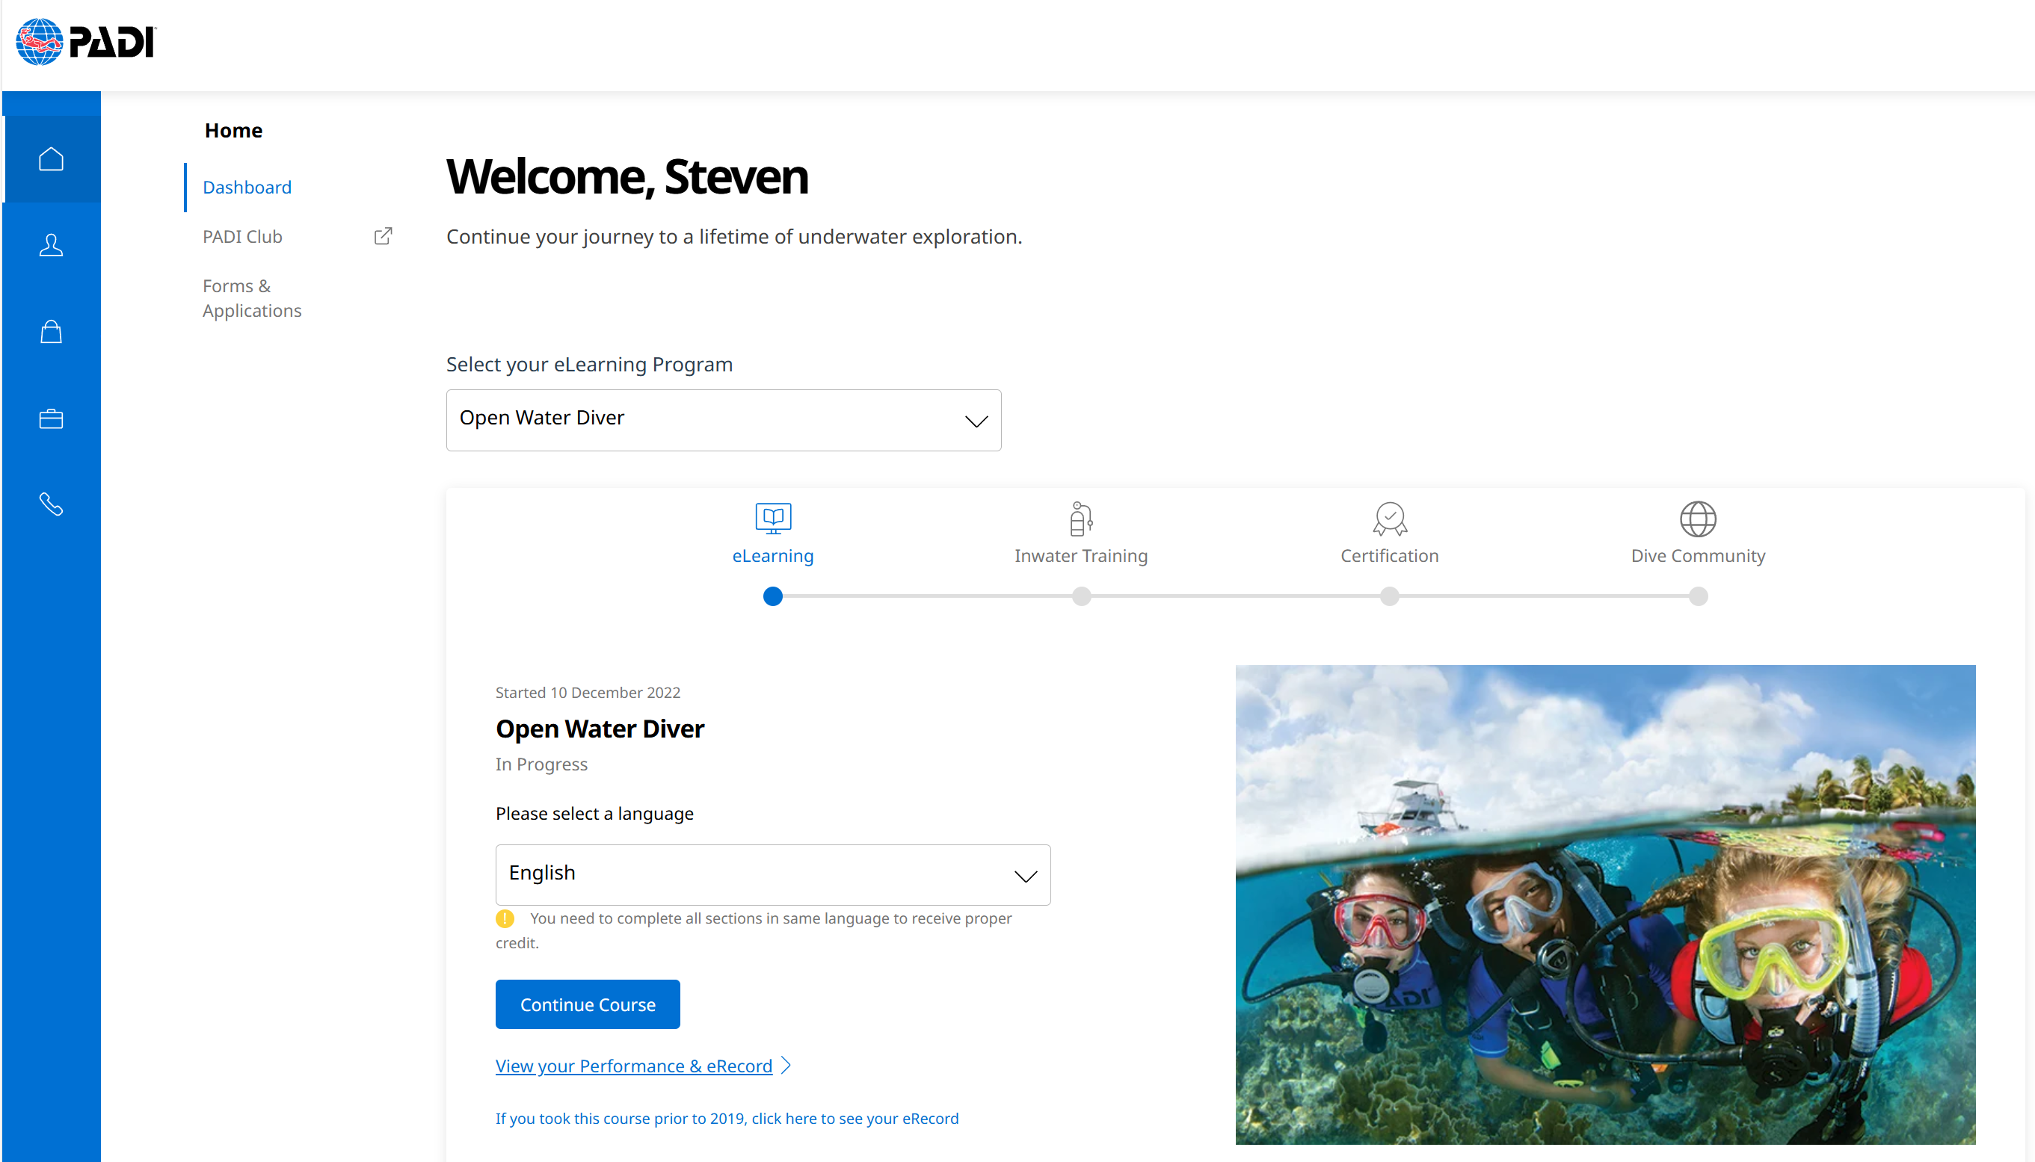Click the scuba divers course photo
Viewport: 2035px width, 1162px height.
click(1604, 903)
